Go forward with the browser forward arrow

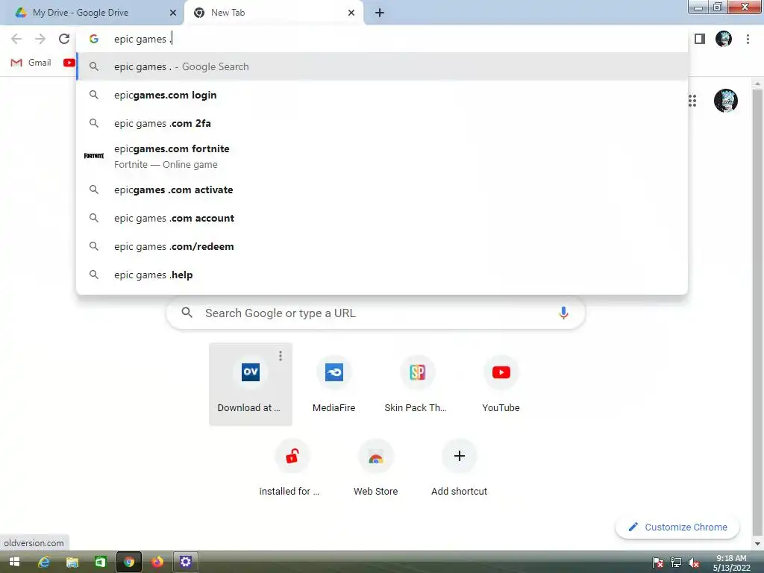40,39
